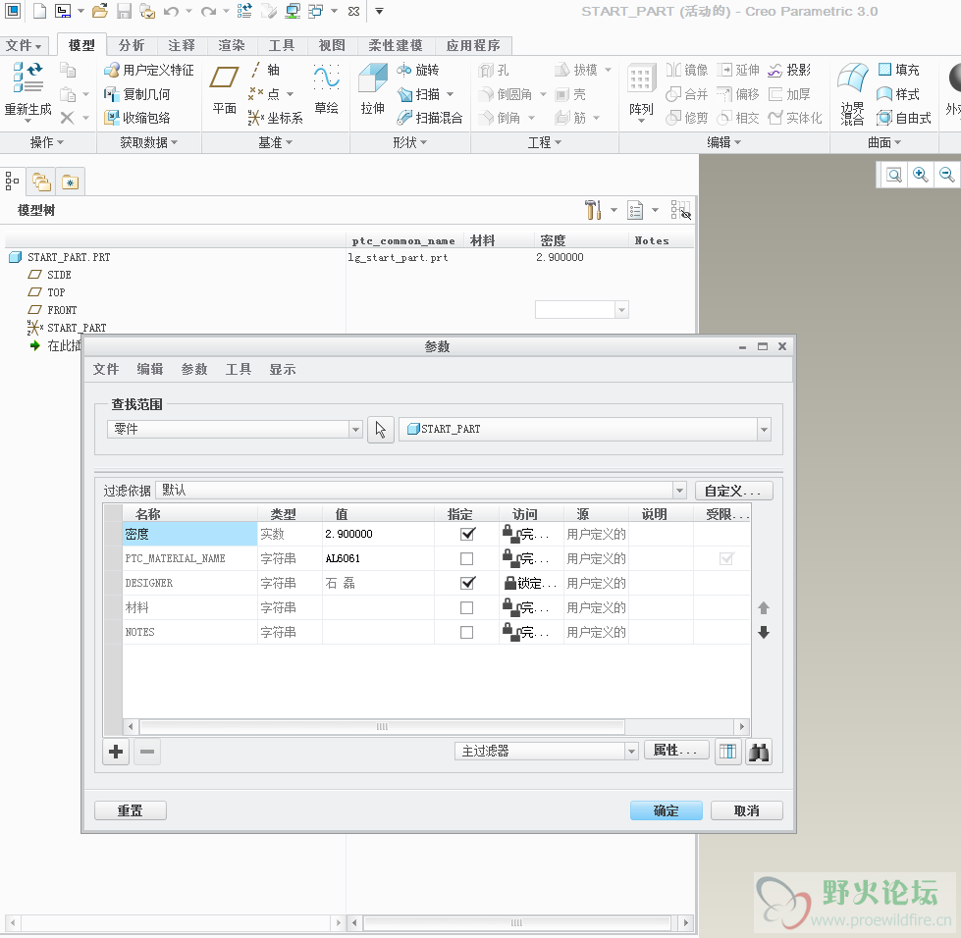Click the model tree settings hammer icon
961x938 pixels.
593,210
